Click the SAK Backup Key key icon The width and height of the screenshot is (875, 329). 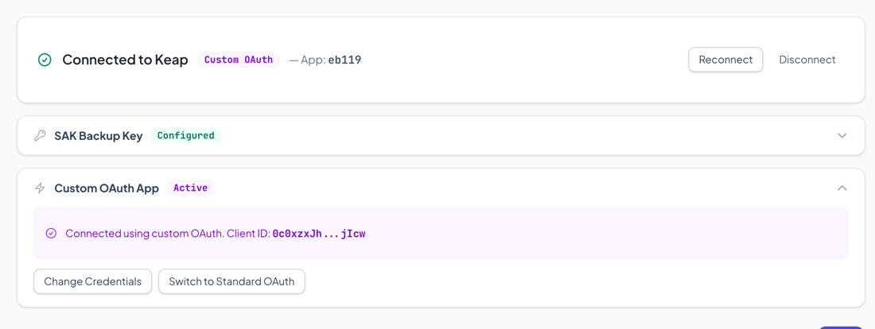point(40,136)
